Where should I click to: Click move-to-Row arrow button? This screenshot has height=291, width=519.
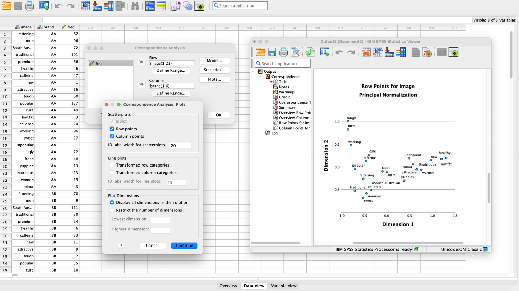point(141,62)
